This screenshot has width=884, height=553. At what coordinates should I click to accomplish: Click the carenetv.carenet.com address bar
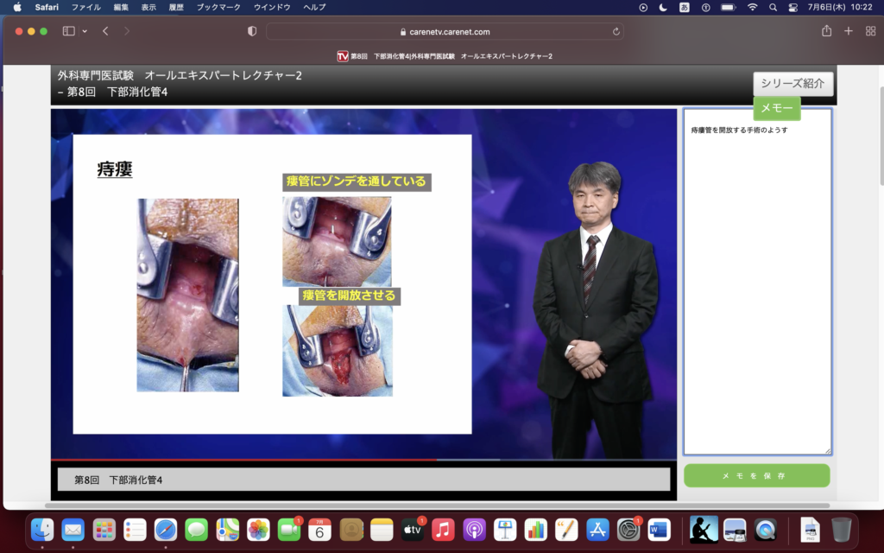point(445,31)
